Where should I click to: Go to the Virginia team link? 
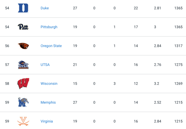(x=46, y=121)
